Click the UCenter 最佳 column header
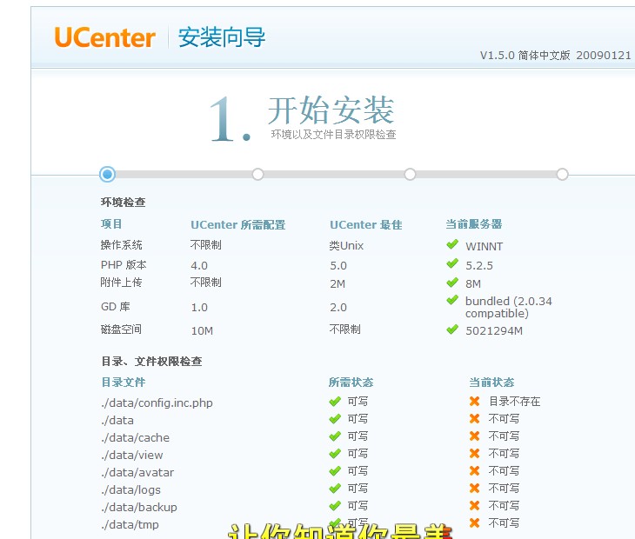This screenshot has width=635, height=539. click(x=366, y=224)
